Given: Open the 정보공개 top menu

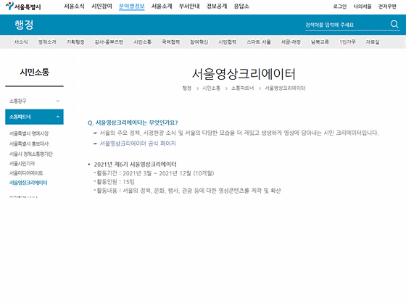Looking at the screenshot, I should [x=217, y=7].
